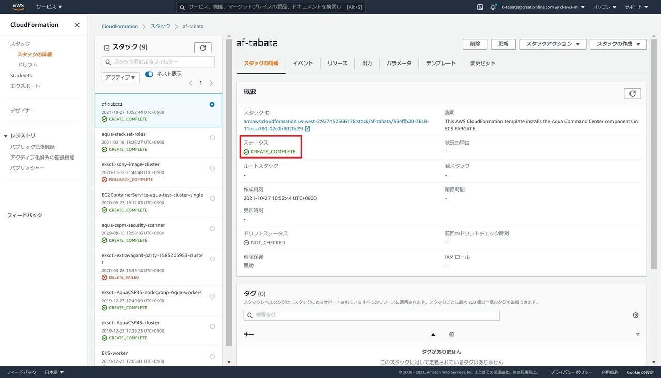Click CloudFormation breadcrumb link
This screenshot has height=378, width=661.
tap(120, 26)
